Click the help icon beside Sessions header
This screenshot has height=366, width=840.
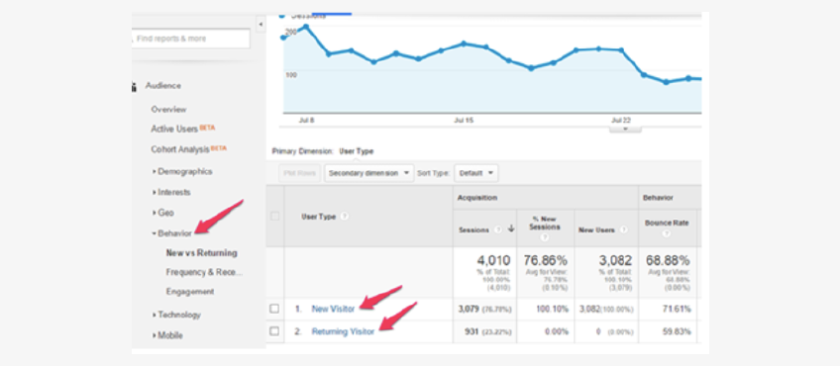point(498,229)
